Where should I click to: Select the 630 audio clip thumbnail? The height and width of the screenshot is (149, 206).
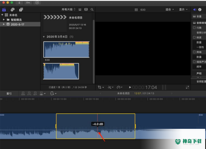coord(66,49)
